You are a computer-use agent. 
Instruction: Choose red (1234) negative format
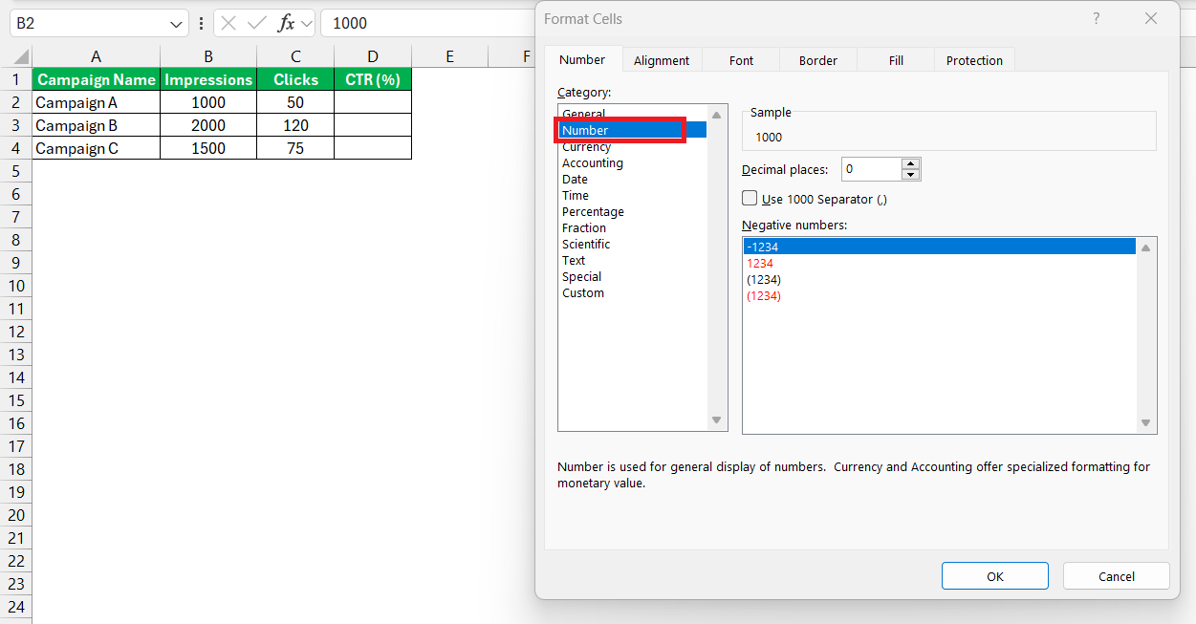(x=940, y=295)
